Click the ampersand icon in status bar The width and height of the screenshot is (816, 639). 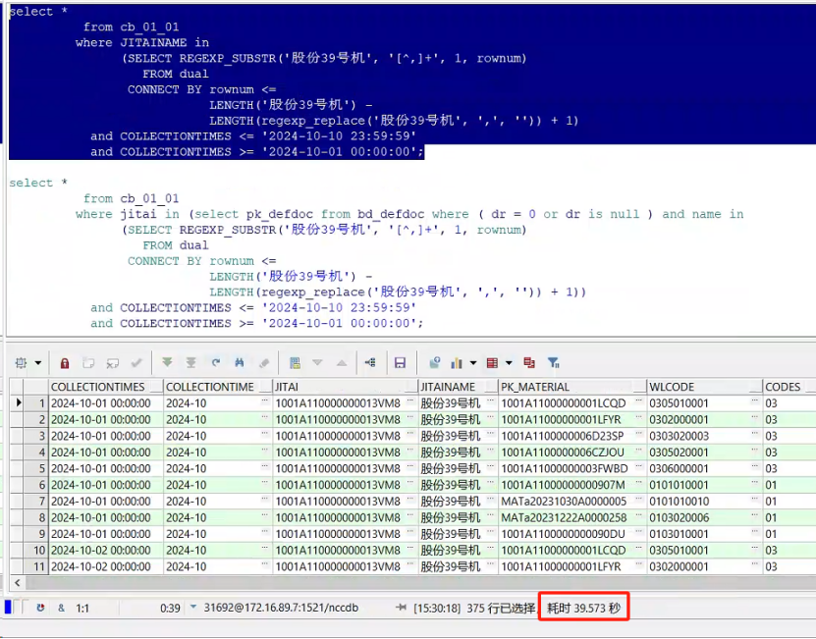click(62, 608)
